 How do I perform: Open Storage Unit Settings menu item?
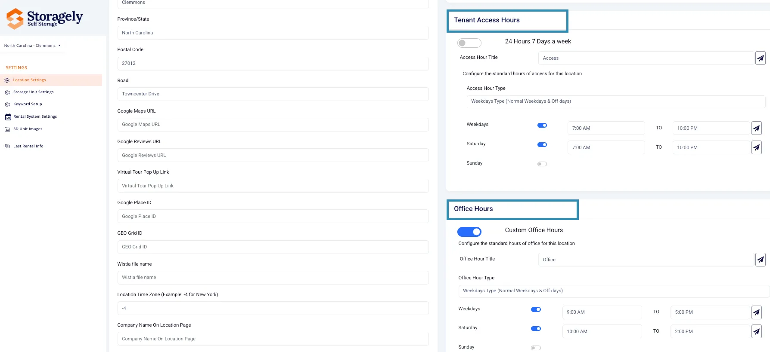[x=34, y=92]
